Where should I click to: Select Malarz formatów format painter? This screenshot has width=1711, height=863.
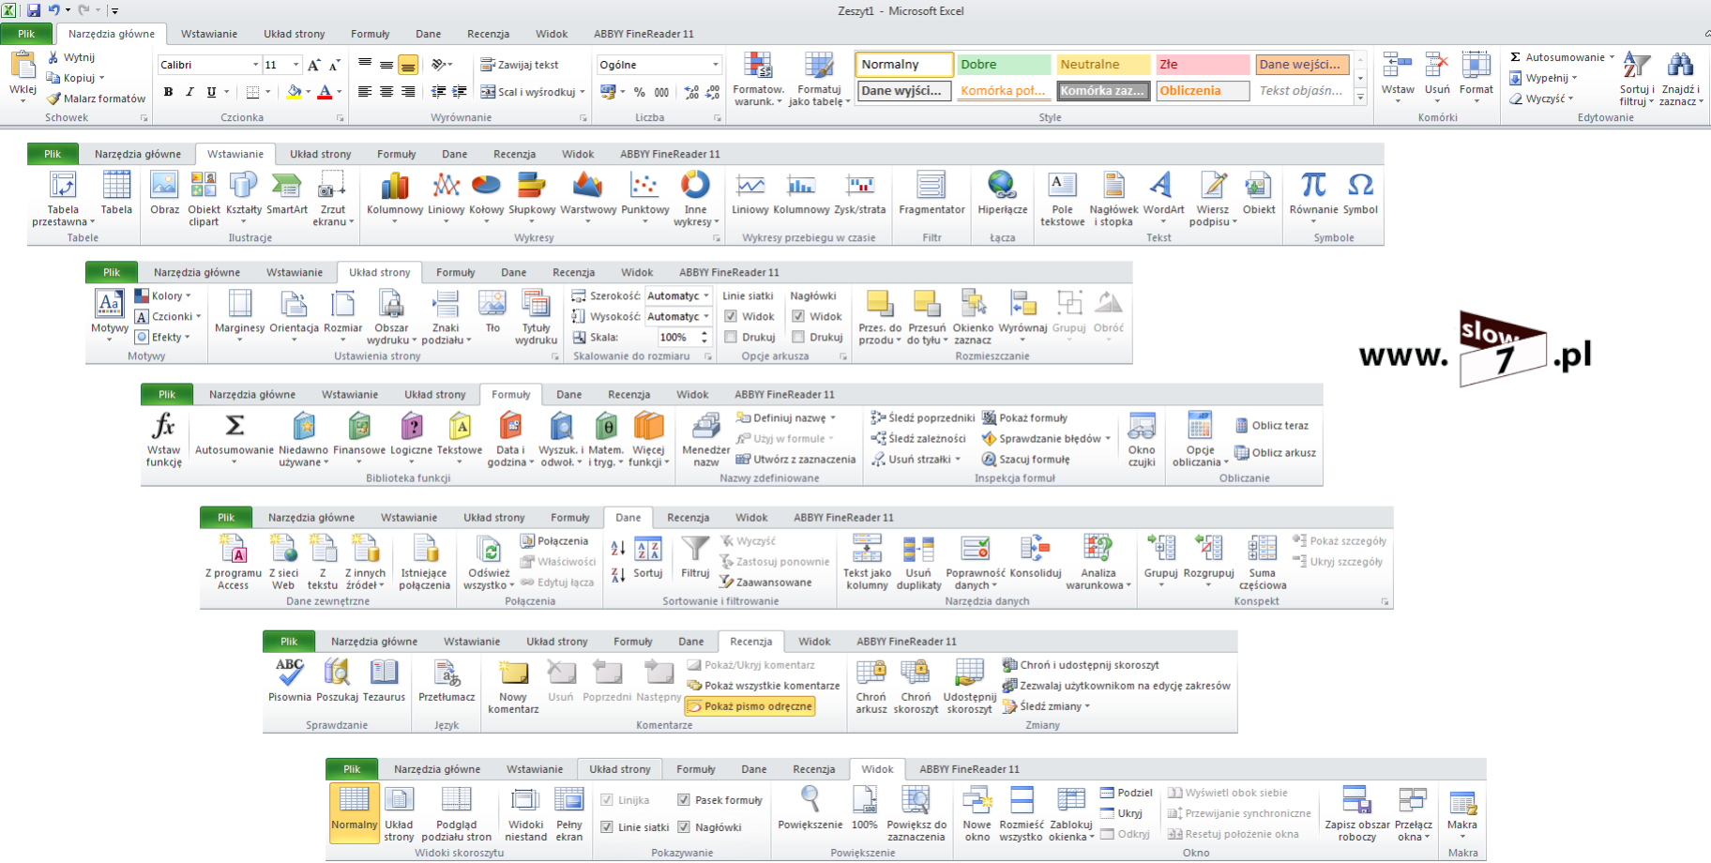(x=97, y=98)
